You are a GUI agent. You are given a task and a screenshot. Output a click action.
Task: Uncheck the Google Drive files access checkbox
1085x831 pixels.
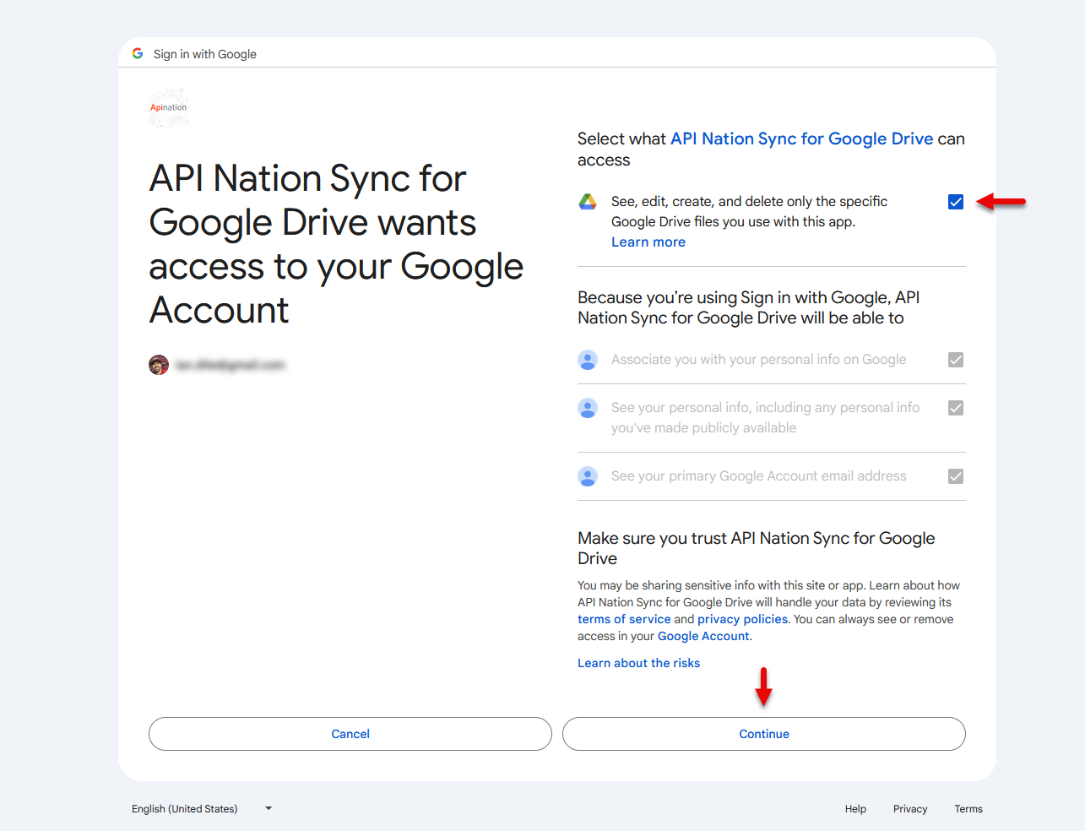956,202
